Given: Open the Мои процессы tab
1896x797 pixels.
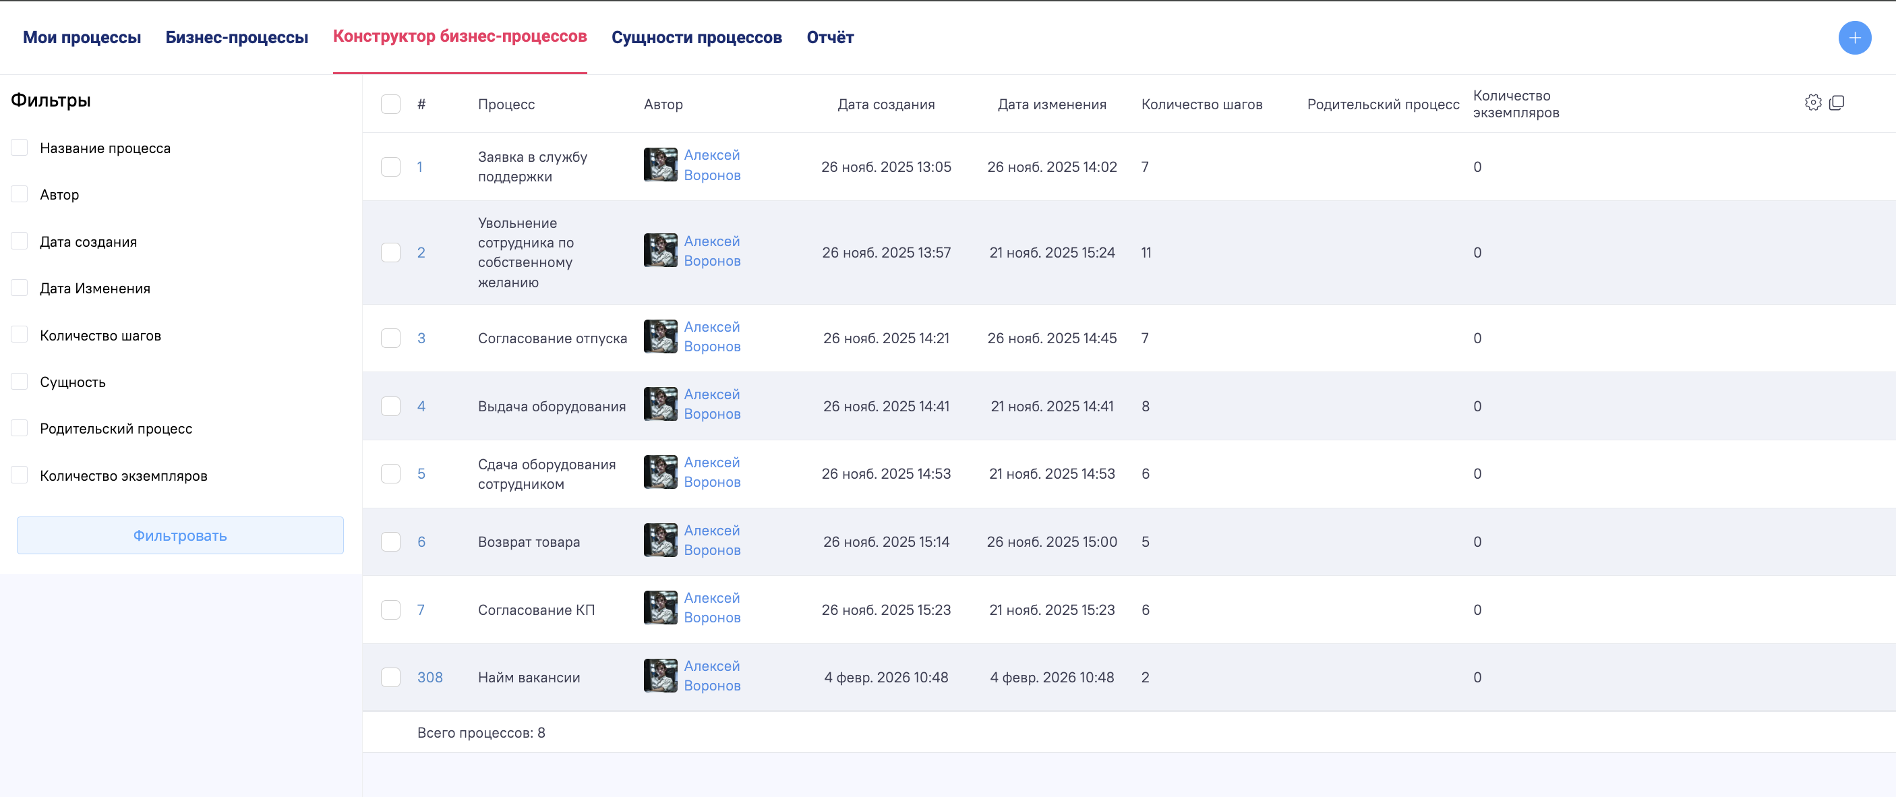Looking at the screenshot, I should coord(82,38).
